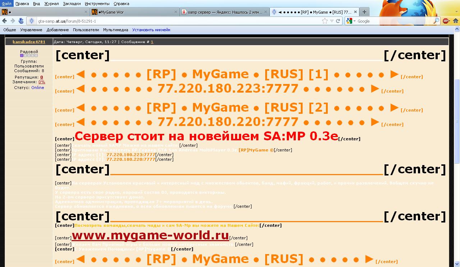Close the MyGame Wor tab
This screenshot has height=267, width=460.
pyautogui.click(x=176, y=12)
